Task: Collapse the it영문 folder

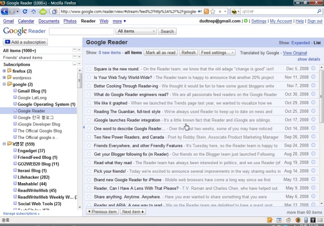Action: click(x=4, y=144)
